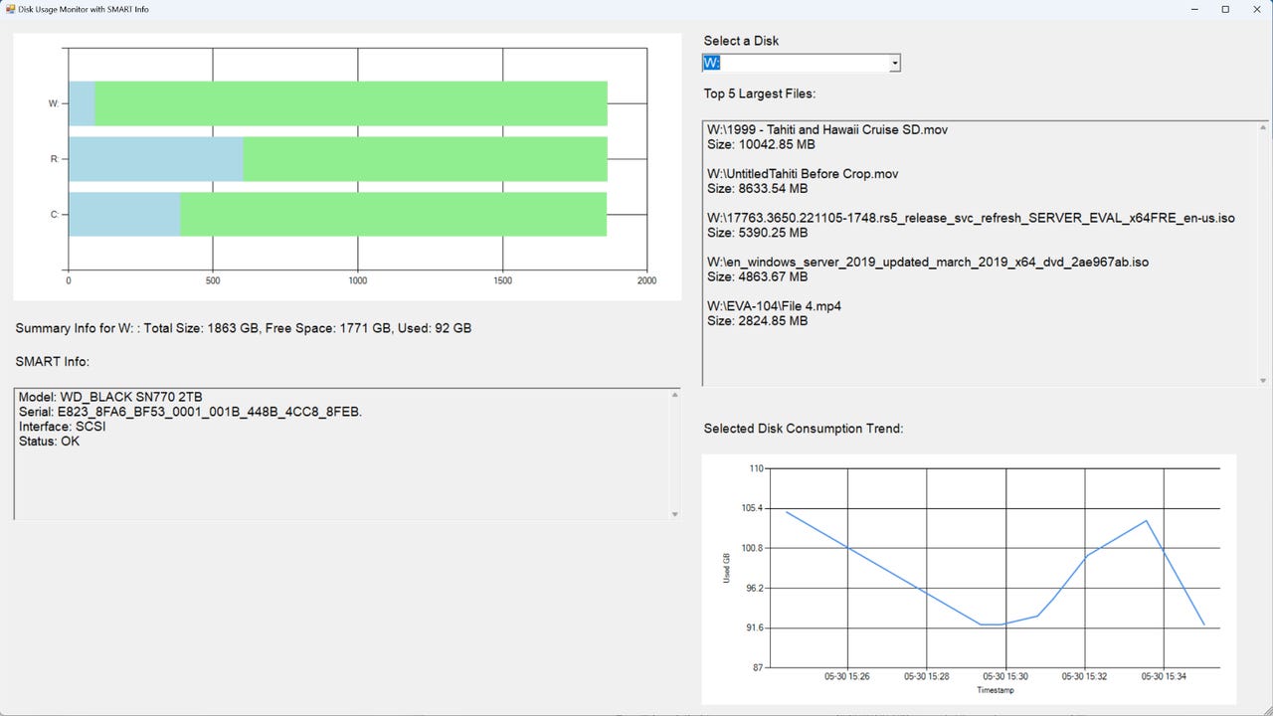Click the Disk Usage Monitor title bar icon
This screenshot has width=1273, height=716.
pyautogui.click(x=10, y=9)
